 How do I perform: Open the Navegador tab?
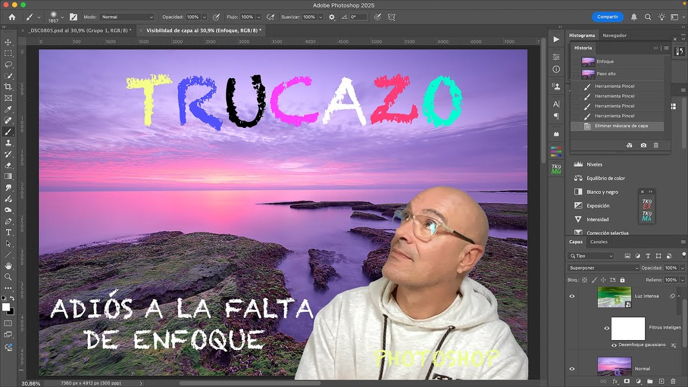pyautogui.click(x=614, y=35)
